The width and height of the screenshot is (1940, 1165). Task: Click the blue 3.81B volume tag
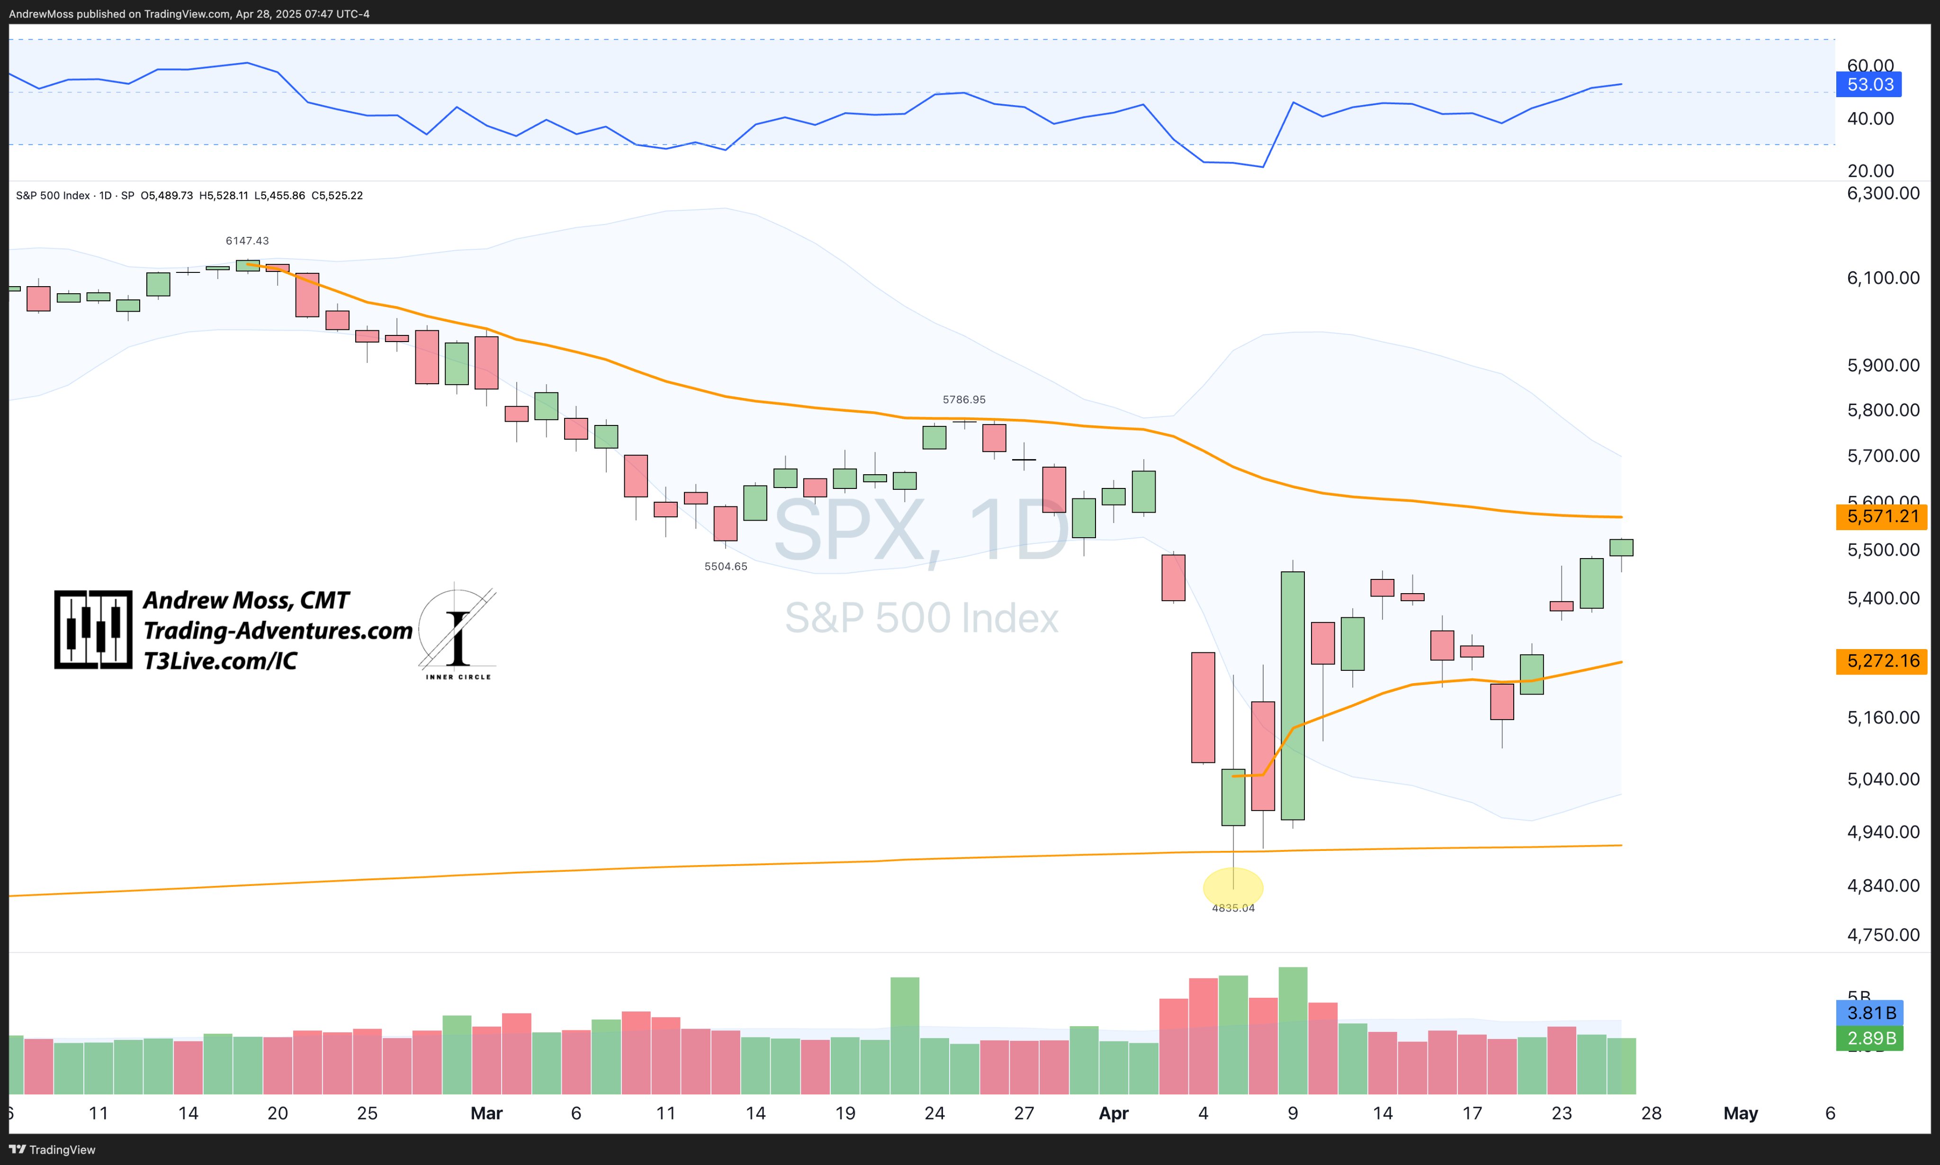click(1869, 1013)
